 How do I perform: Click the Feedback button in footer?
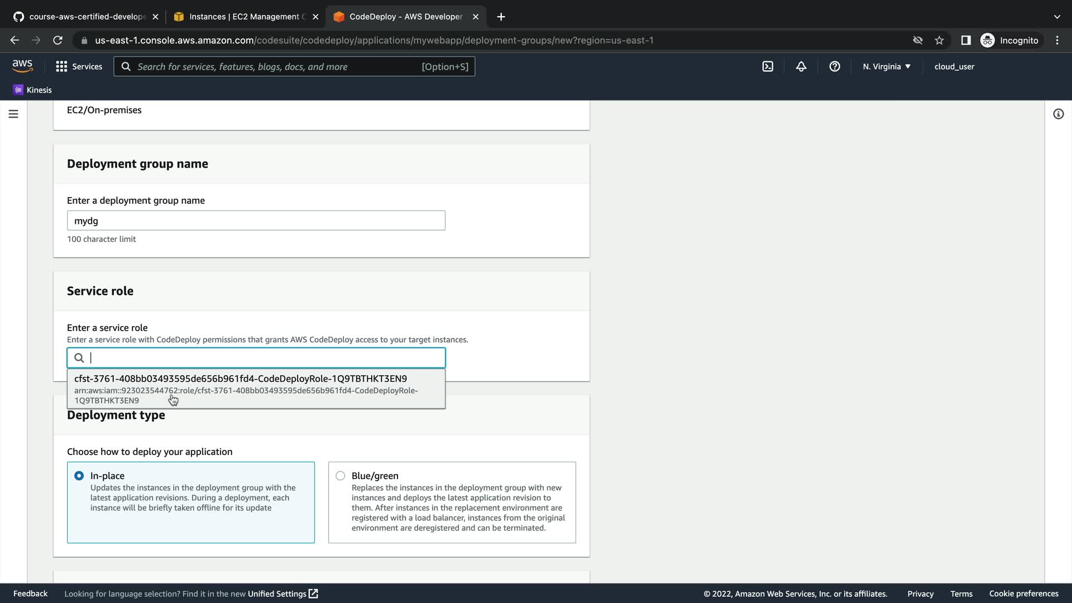pyautogui.click(x=30, y=594)
